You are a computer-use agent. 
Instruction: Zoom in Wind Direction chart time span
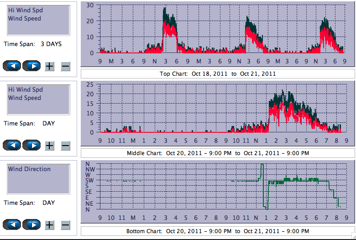tap(49, 225)
